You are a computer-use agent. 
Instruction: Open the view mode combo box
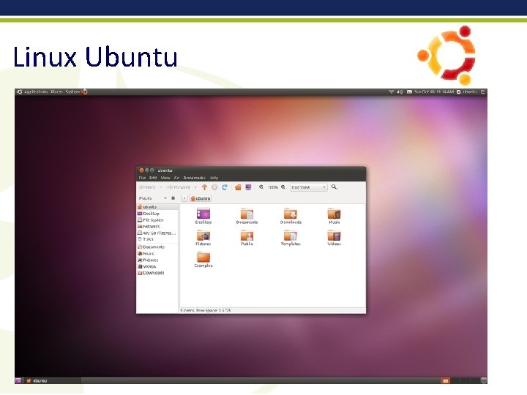pos(309,187)
